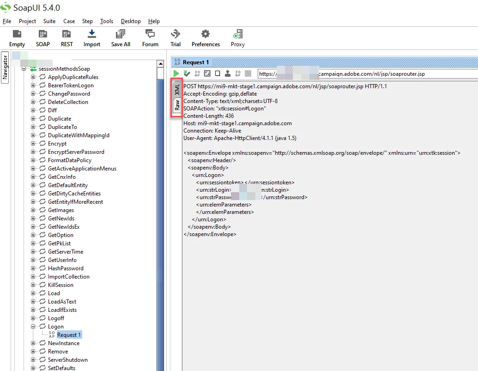
Task: Open the Project menu
Action: 27,21
